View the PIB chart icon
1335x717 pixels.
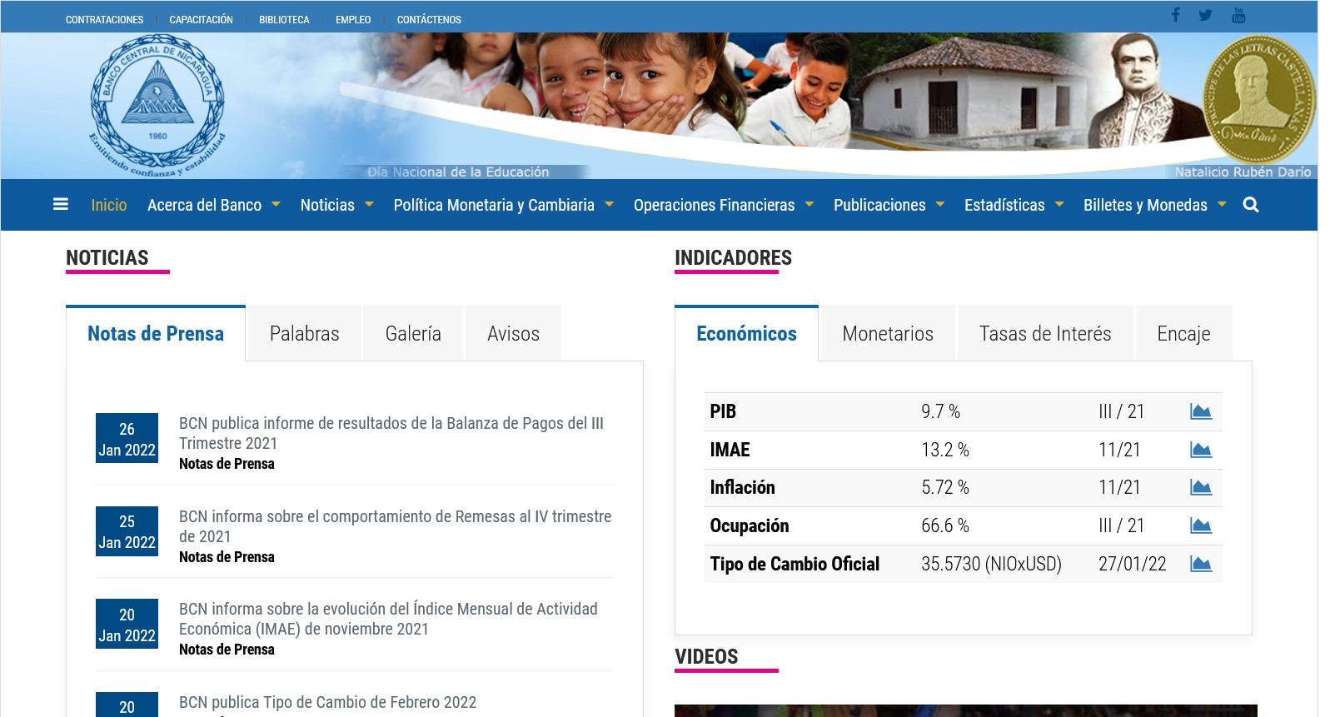click(1200, 411)
